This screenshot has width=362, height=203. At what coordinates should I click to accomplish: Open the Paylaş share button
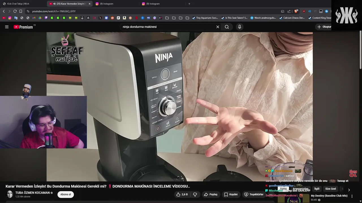click(x=211, y=194)
